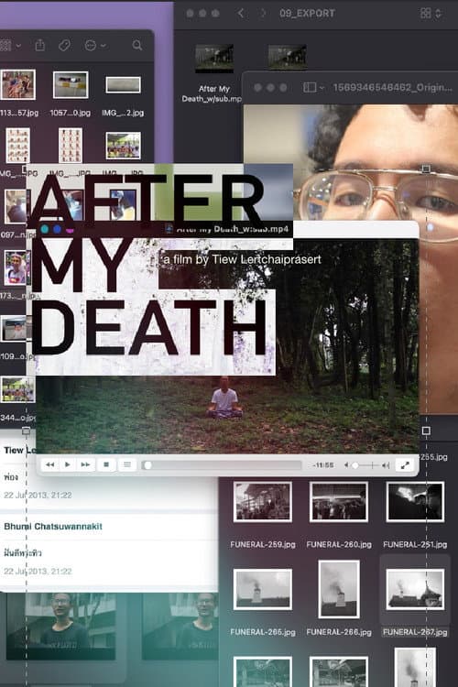Click the search magnifier in left Finder toolbar
The height and width of the screenshot is (687, 458).
point(137,45)
